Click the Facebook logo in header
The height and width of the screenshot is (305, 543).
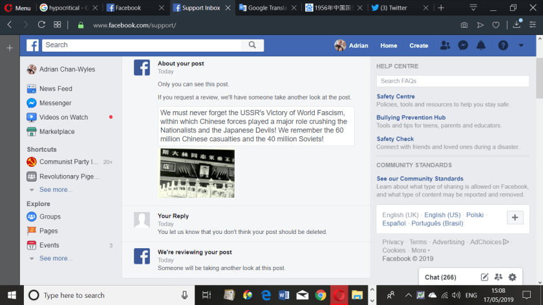[x=32, y=45]
